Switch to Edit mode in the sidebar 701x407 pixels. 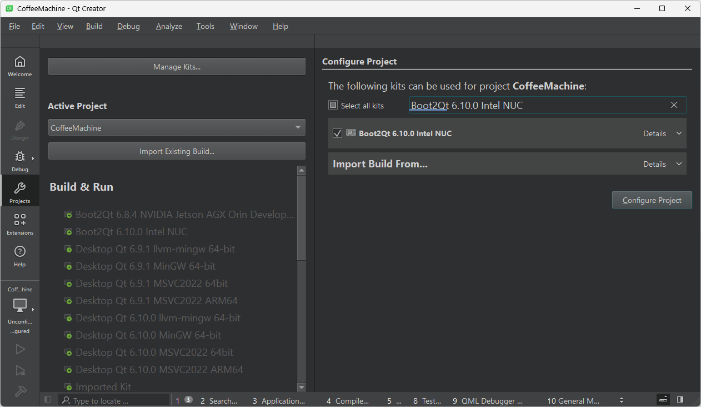tap(19, 97)
